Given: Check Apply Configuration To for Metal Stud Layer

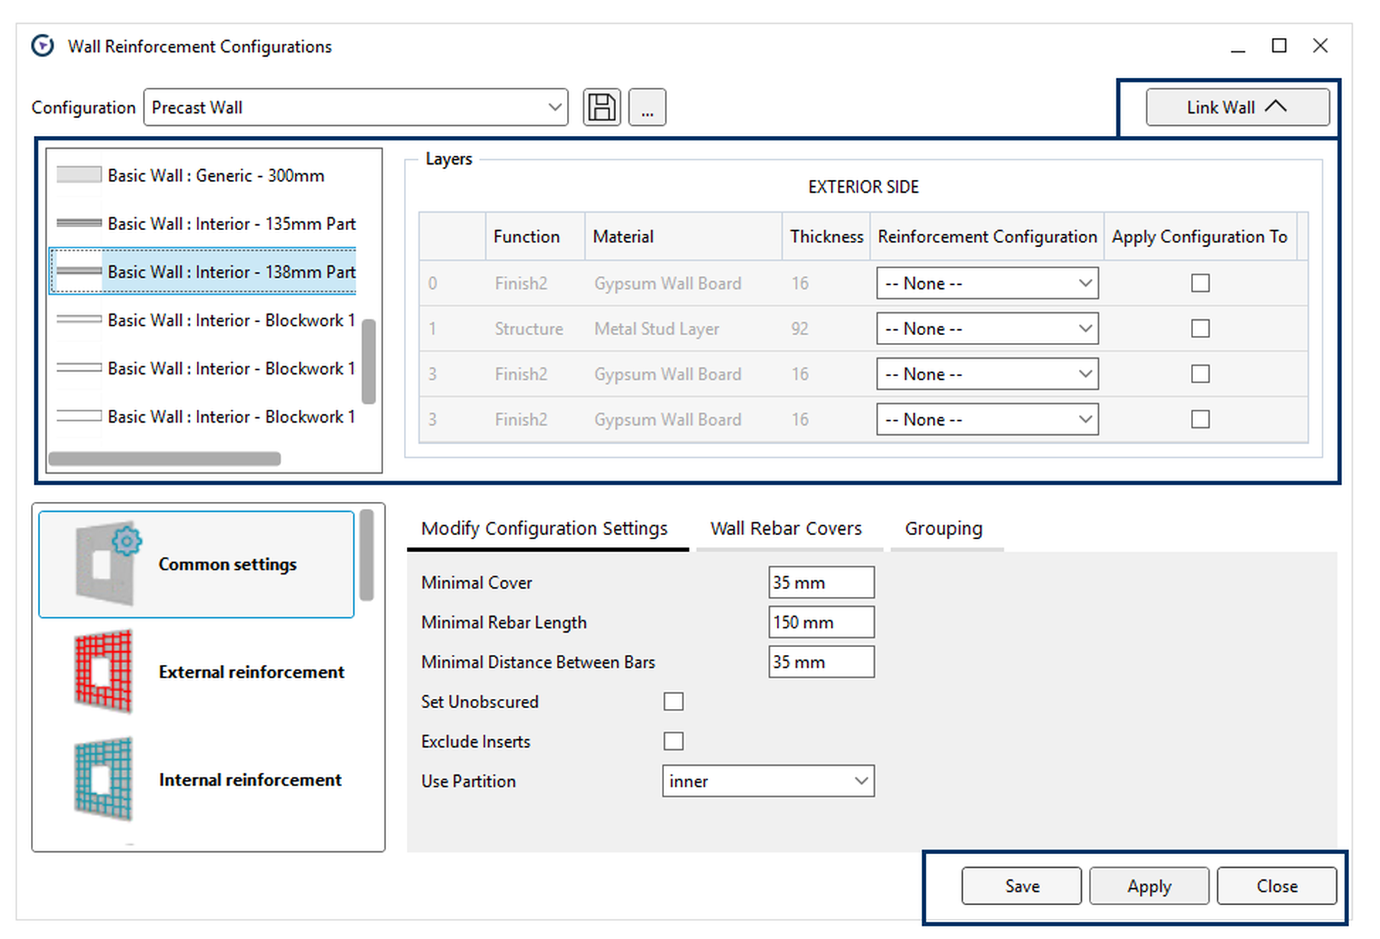Looking at the screenshot, I should 1200,329.
